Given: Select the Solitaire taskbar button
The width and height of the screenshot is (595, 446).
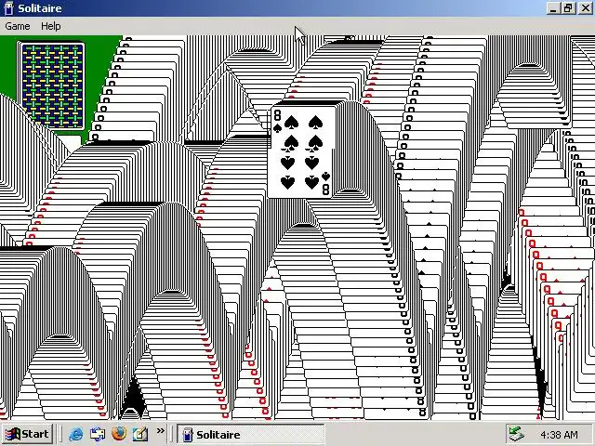Looking at the screenshot, I should pos(251,434).
